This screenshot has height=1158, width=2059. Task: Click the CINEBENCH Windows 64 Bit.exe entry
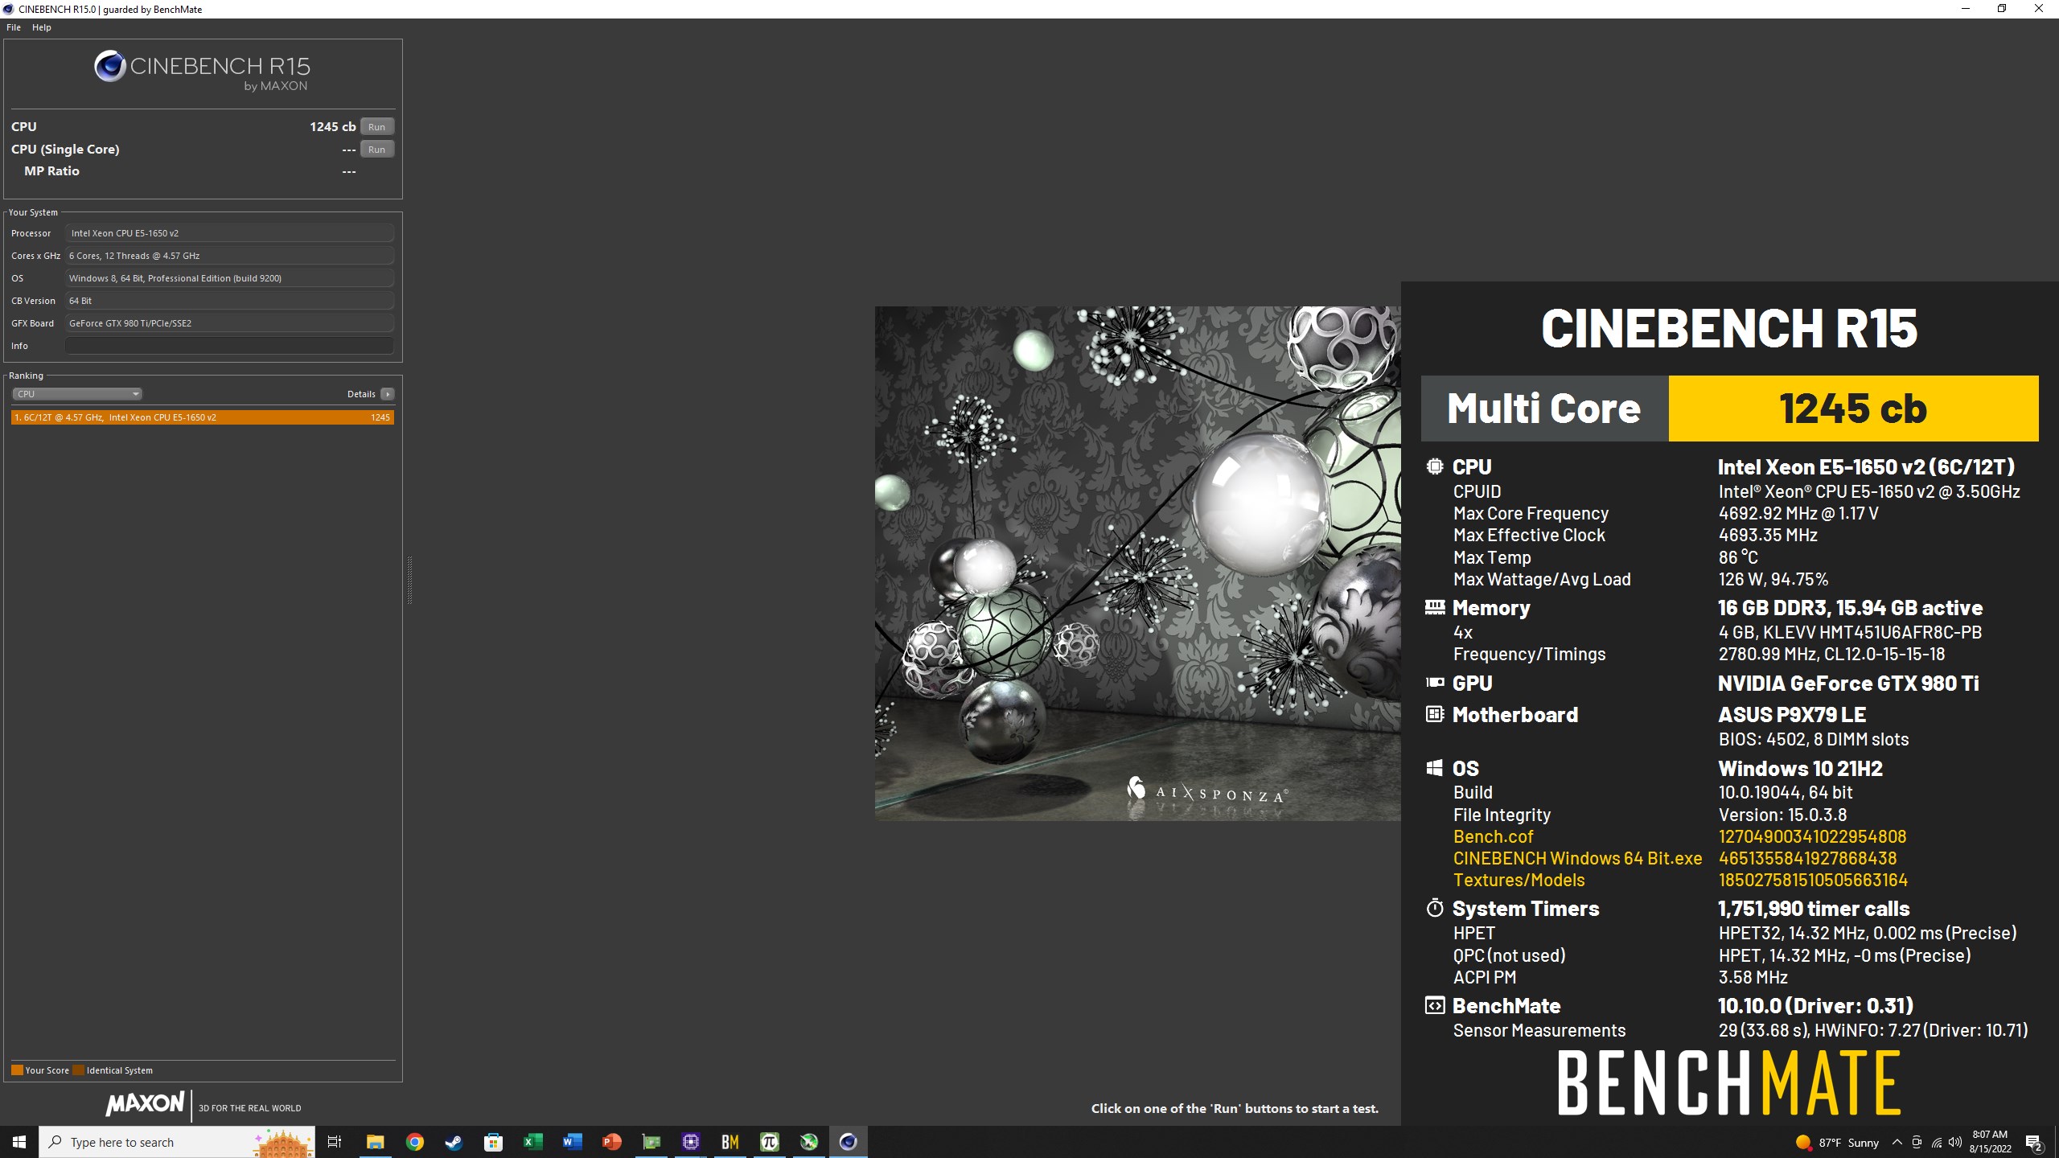coord(1577,858)
